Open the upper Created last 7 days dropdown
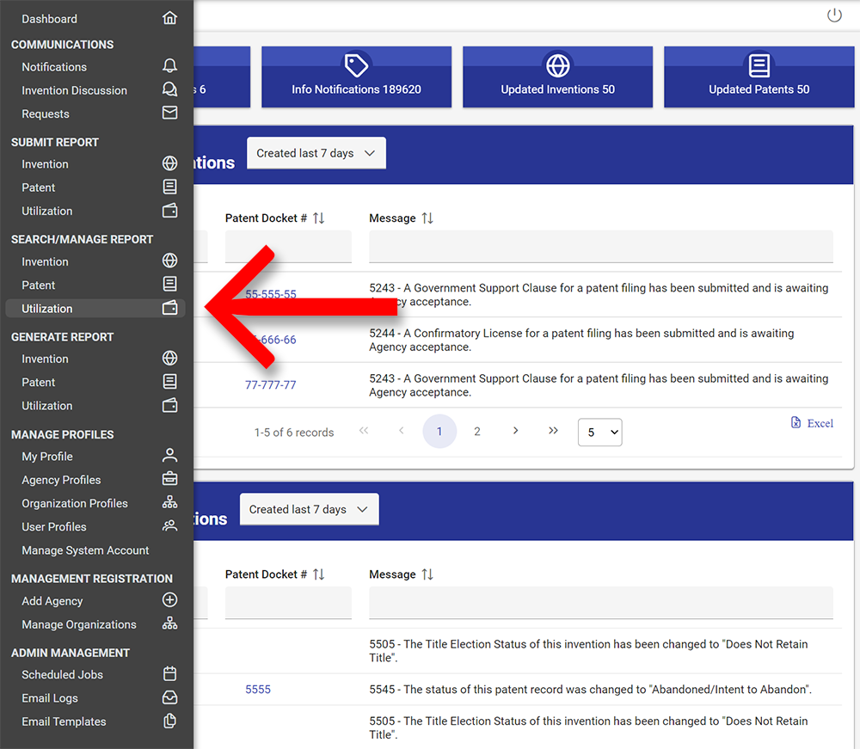Screen dimensions: 860x749 (316, 153)
